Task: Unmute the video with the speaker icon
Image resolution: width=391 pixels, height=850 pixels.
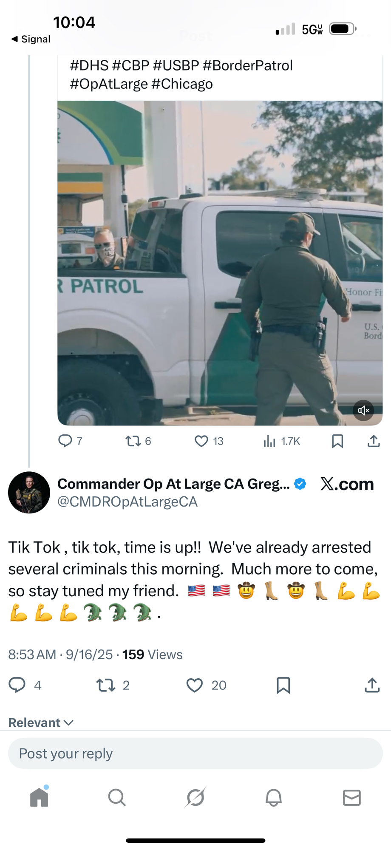Action: point(363,410)
